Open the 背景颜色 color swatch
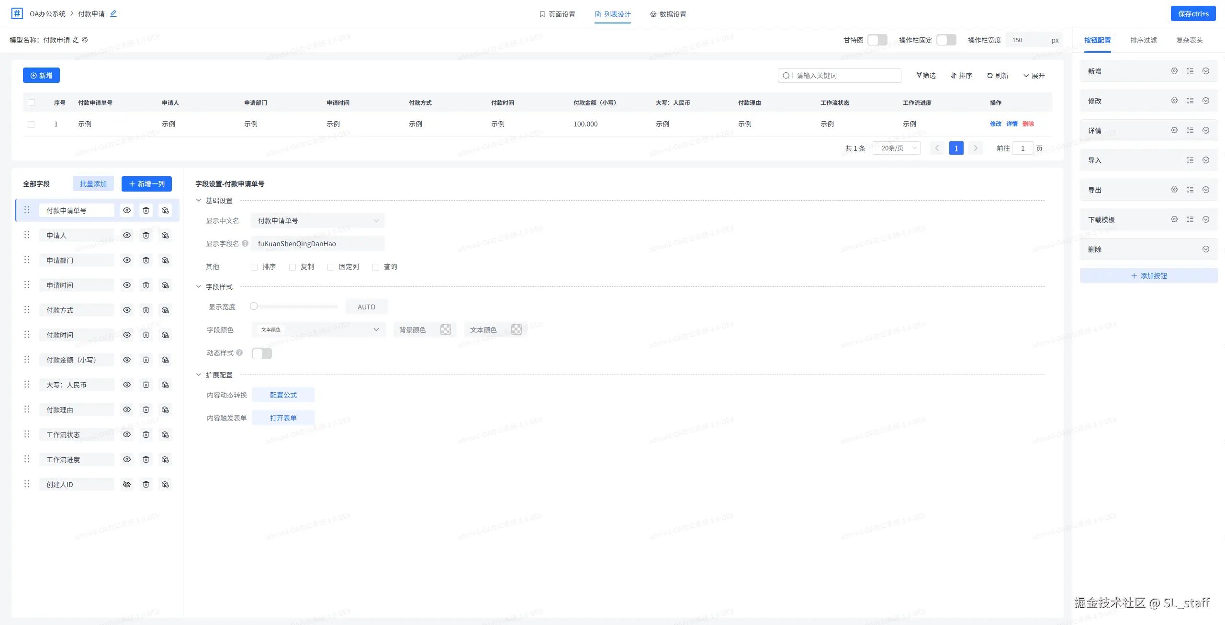Image resolution: width=1225 pixels, height=625 pixels. click(x=445, y=330)
